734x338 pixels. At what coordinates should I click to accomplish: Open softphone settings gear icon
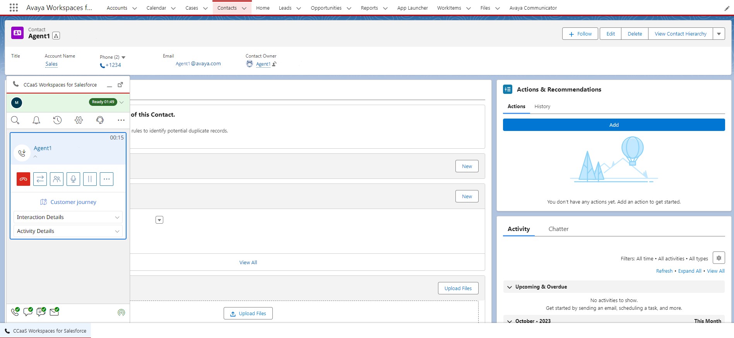click(x=79, y=120)
